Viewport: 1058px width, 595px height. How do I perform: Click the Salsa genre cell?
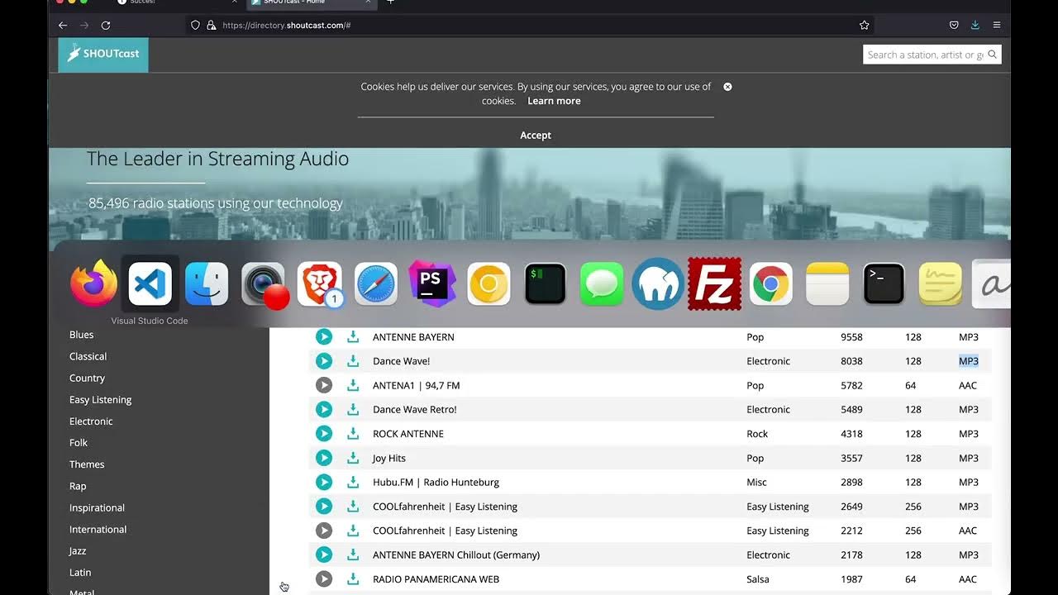tap(758, 579)
